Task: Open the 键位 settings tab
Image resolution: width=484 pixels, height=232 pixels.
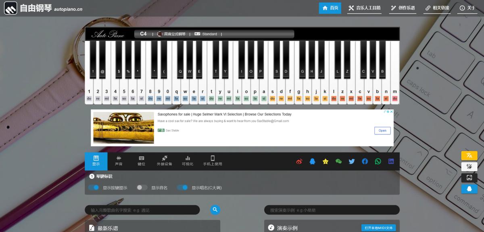Action: 141,161
